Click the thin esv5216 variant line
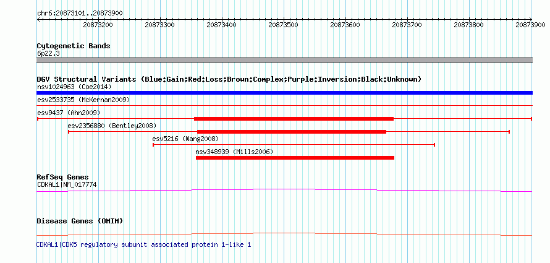Viewport: 550px width, 263px height. tap(294, 145)
